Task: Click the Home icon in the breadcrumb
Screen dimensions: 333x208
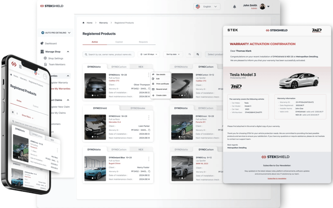Action: [83, 23]
